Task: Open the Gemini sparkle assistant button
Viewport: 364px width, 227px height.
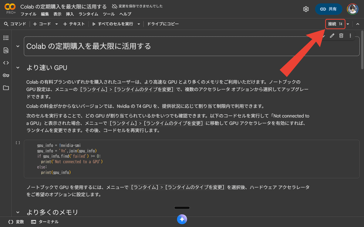Action: point(182,219)
